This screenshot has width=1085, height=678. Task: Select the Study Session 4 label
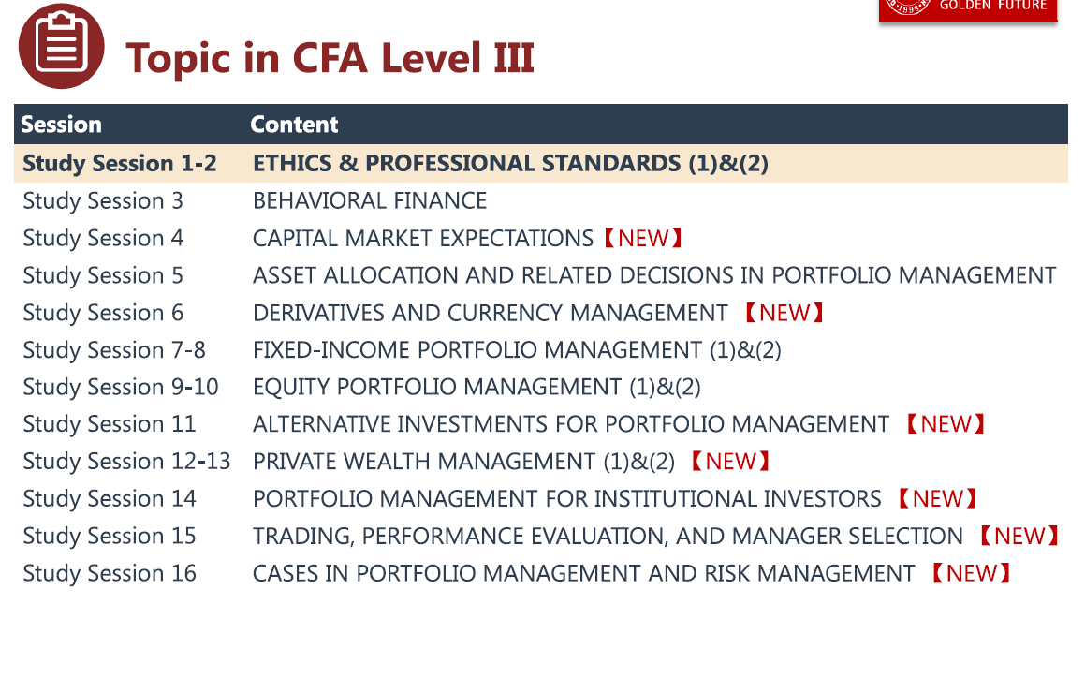(x=103, y=239)
